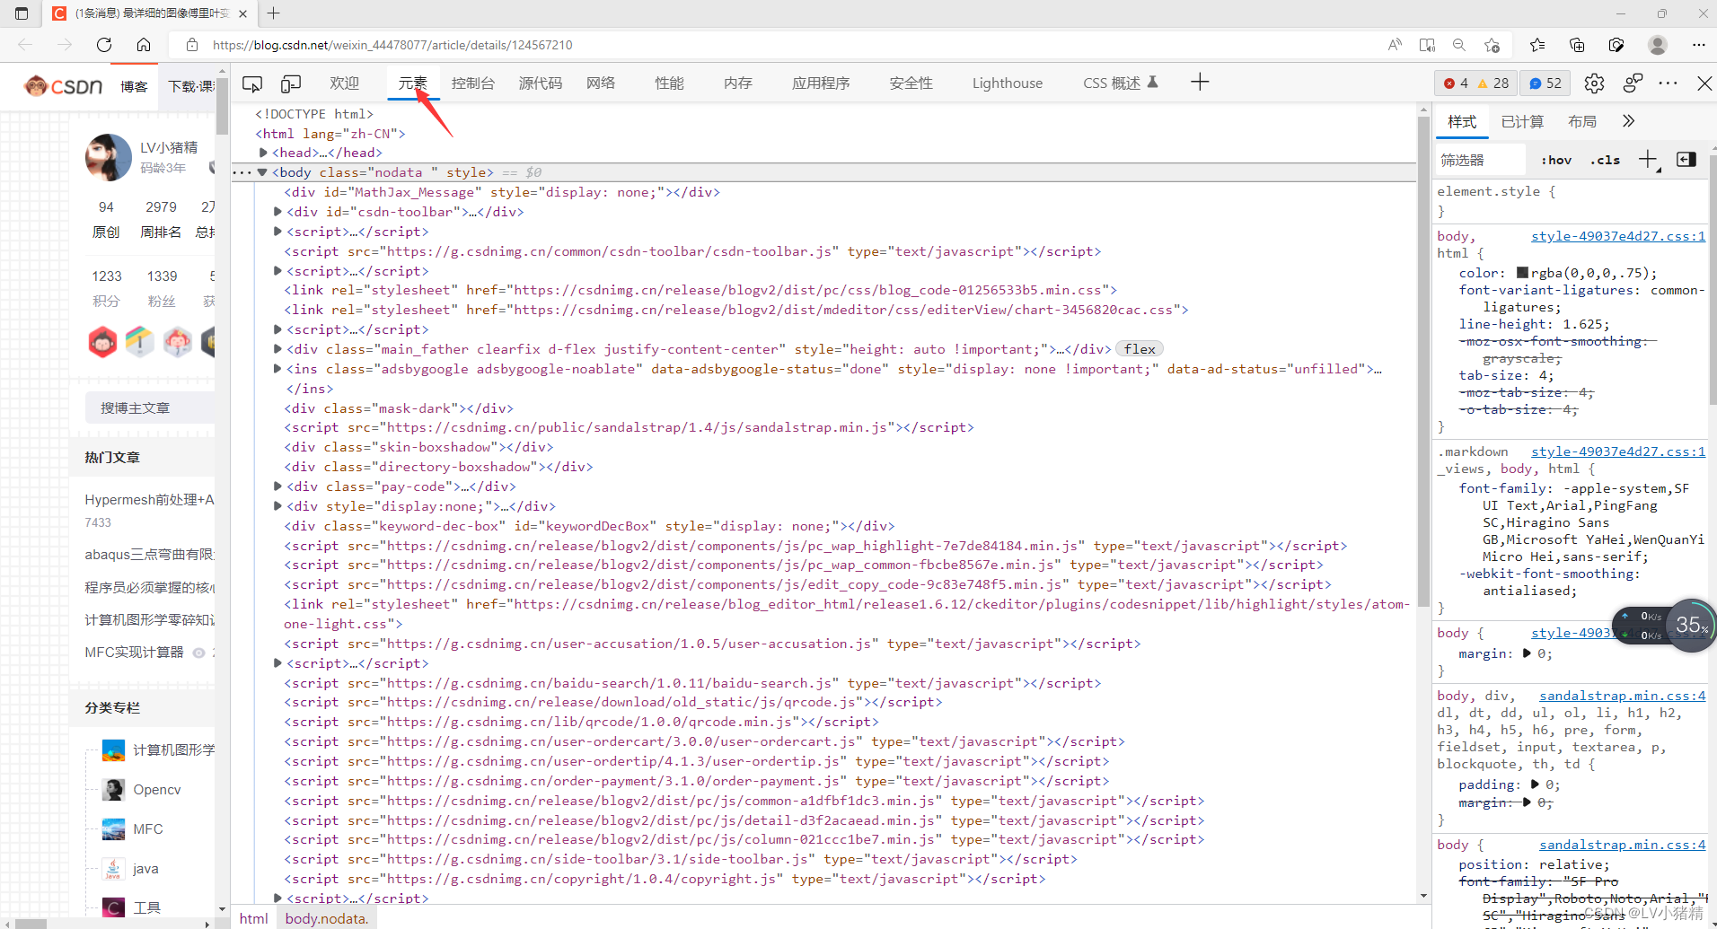The height and width of the screenshot is (929, 1717).
Task: Click the feedback/experiments icon beside settings
Action: [x=1633, y=83]
